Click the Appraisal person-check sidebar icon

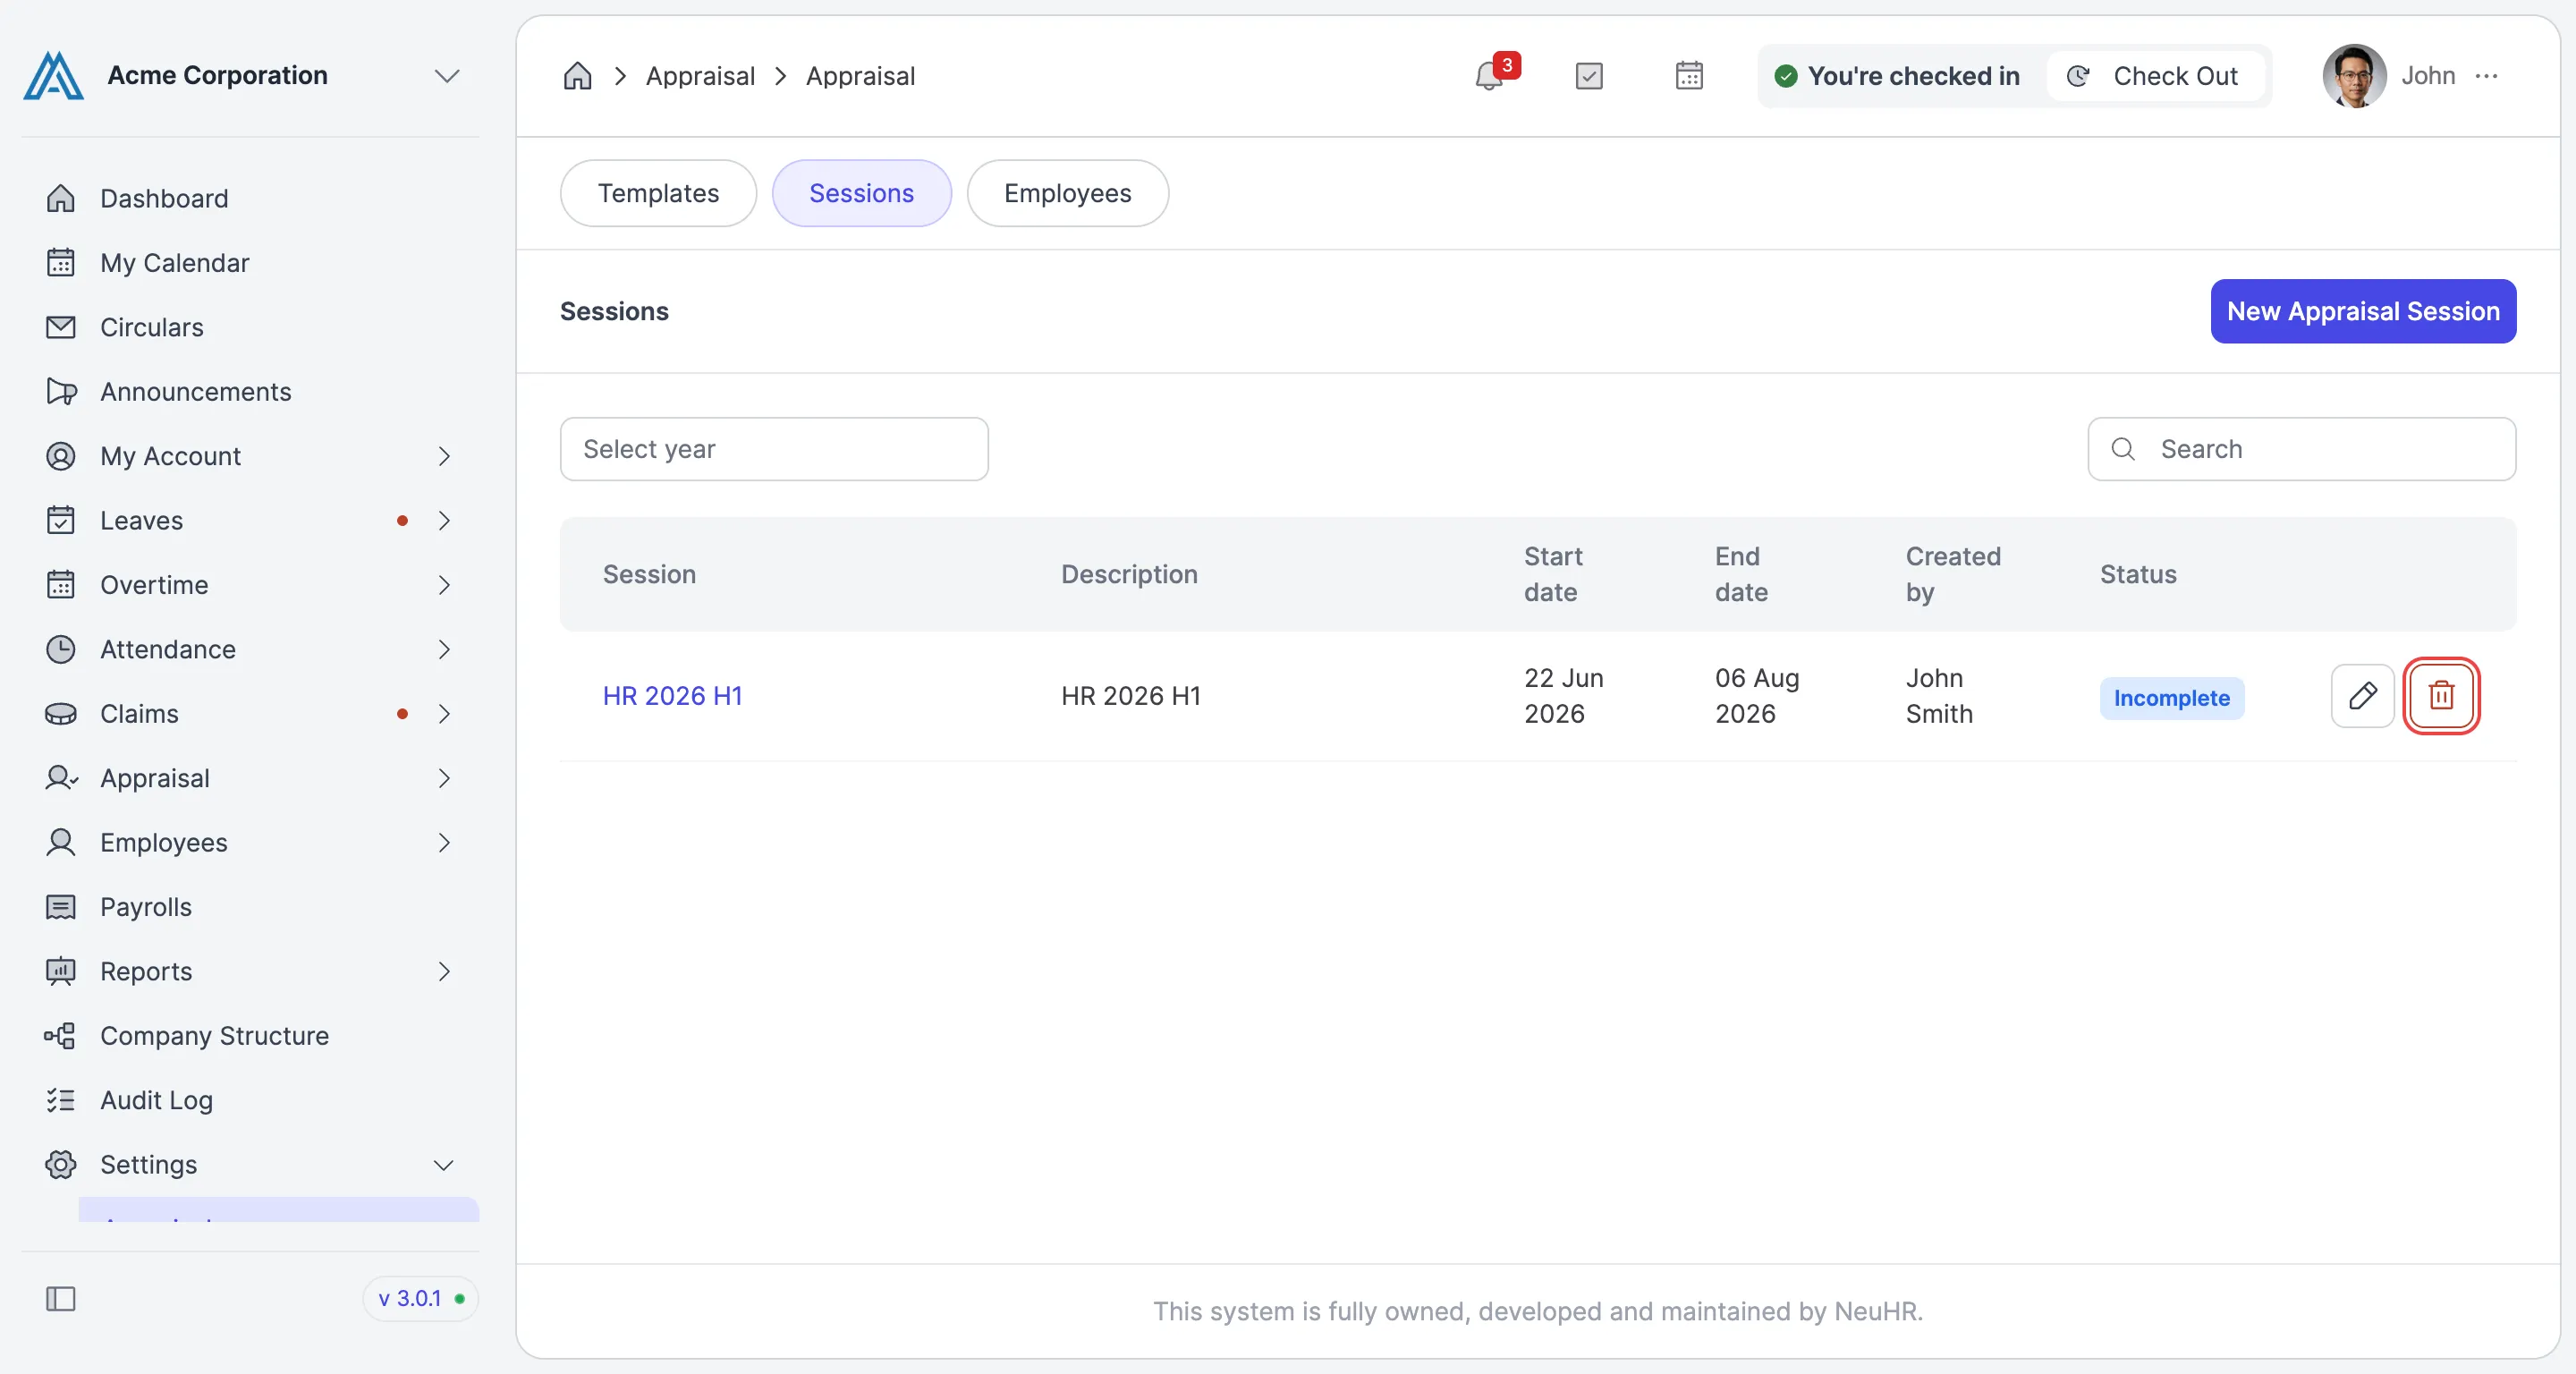pyautogui.click(x=61, y=778)
